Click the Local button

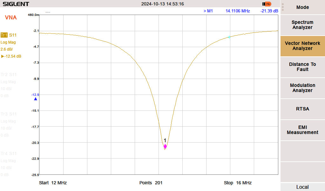pos(302,187)
